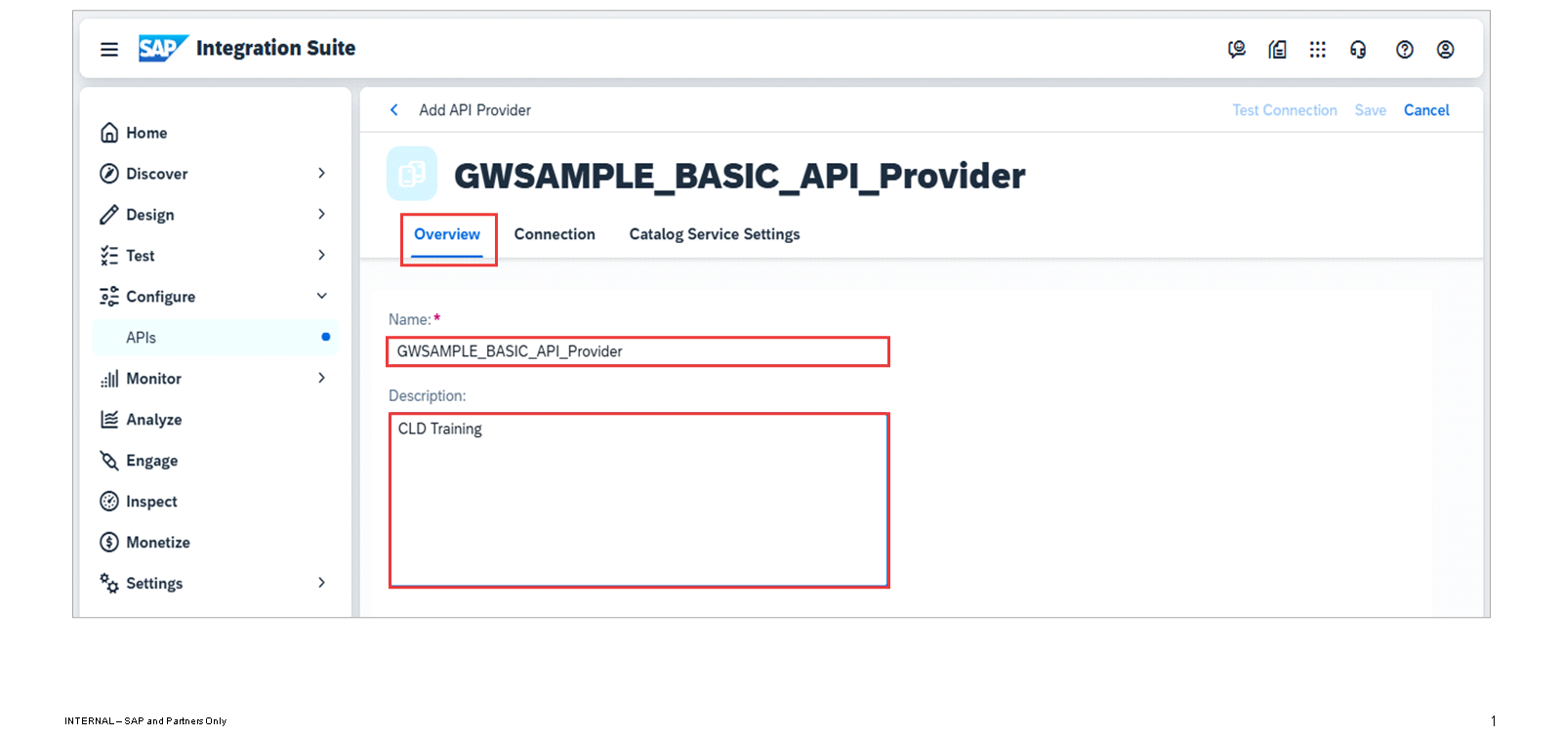Click the Name input field
Viewport: 1562px width, 736px height.
637,351
